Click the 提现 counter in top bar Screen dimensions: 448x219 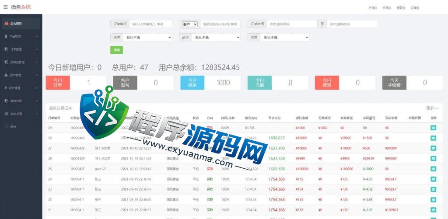coord(401,8)
